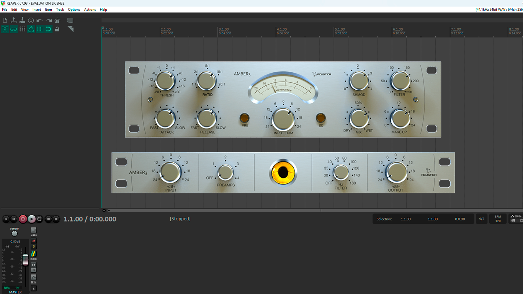Screen dimensions: 523x294
Task: Open the Options menu
Action: point(74,10)
